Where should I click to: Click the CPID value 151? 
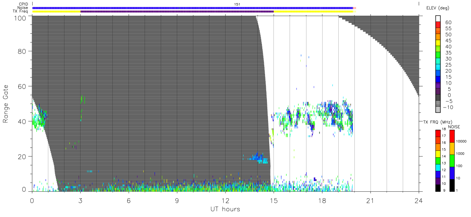(x=237, y=4)
